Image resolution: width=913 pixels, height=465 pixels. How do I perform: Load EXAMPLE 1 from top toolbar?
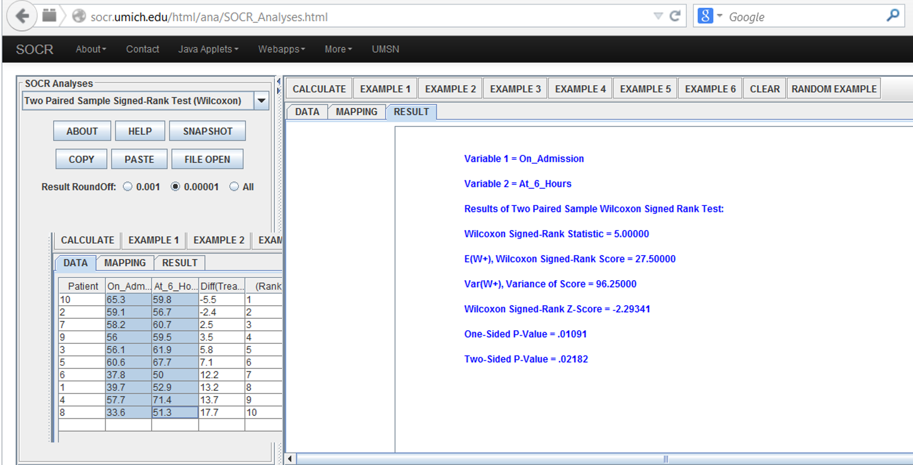coord(385,89)
